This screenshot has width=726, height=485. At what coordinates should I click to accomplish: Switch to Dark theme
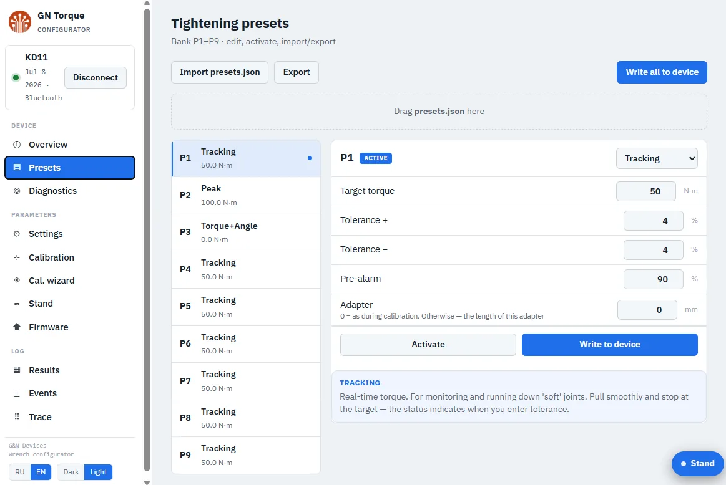coord(71,472)
